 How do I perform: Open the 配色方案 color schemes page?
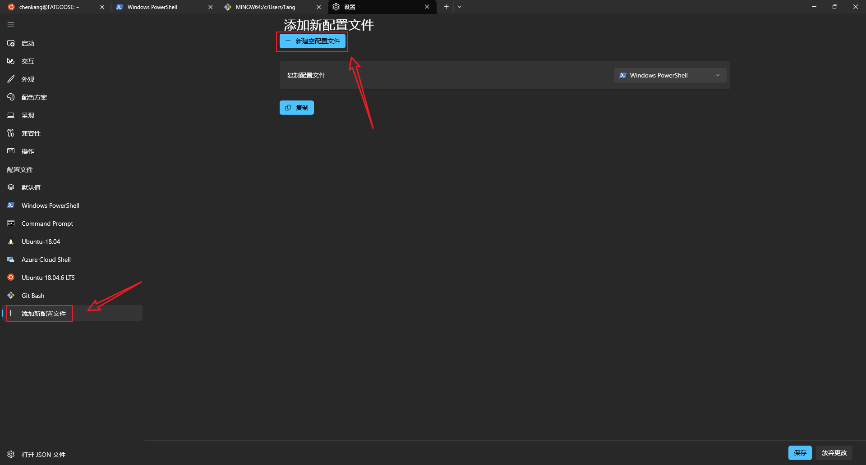[72, 97]
